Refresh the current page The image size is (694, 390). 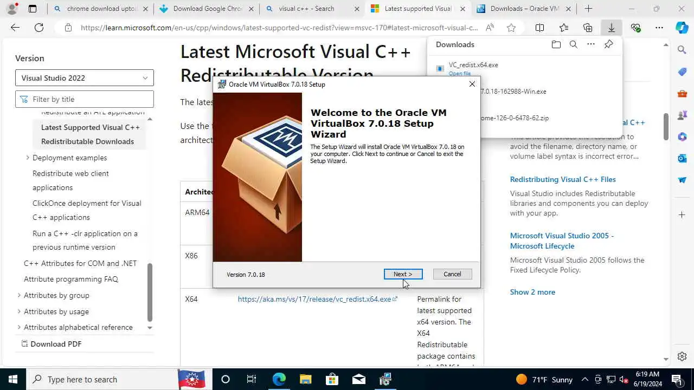(39, 28)
